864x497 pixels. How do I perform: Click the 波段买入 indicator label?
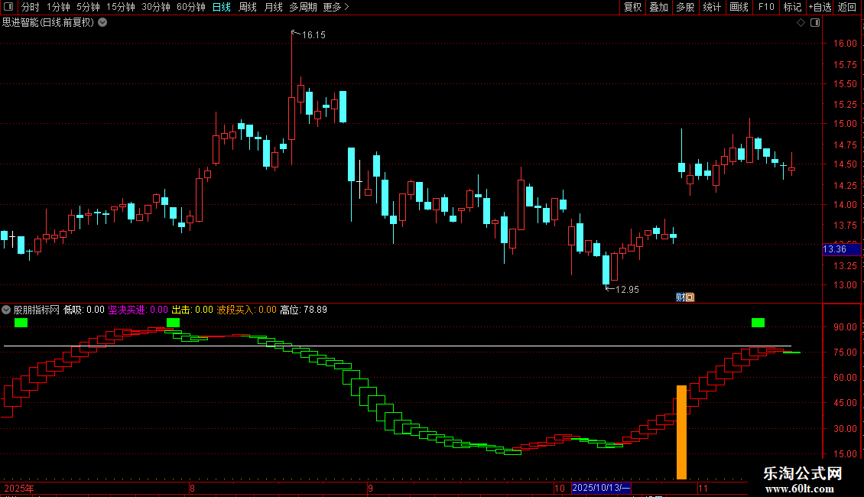(235, 310)
